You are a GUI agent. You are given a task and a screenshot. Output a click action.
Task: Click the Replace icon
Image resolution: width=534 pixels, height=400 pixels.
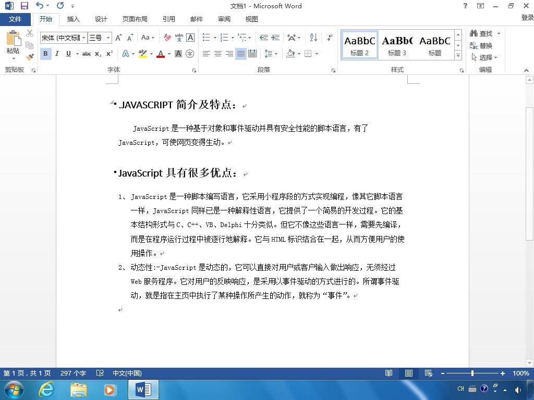(x=474, y=45)
